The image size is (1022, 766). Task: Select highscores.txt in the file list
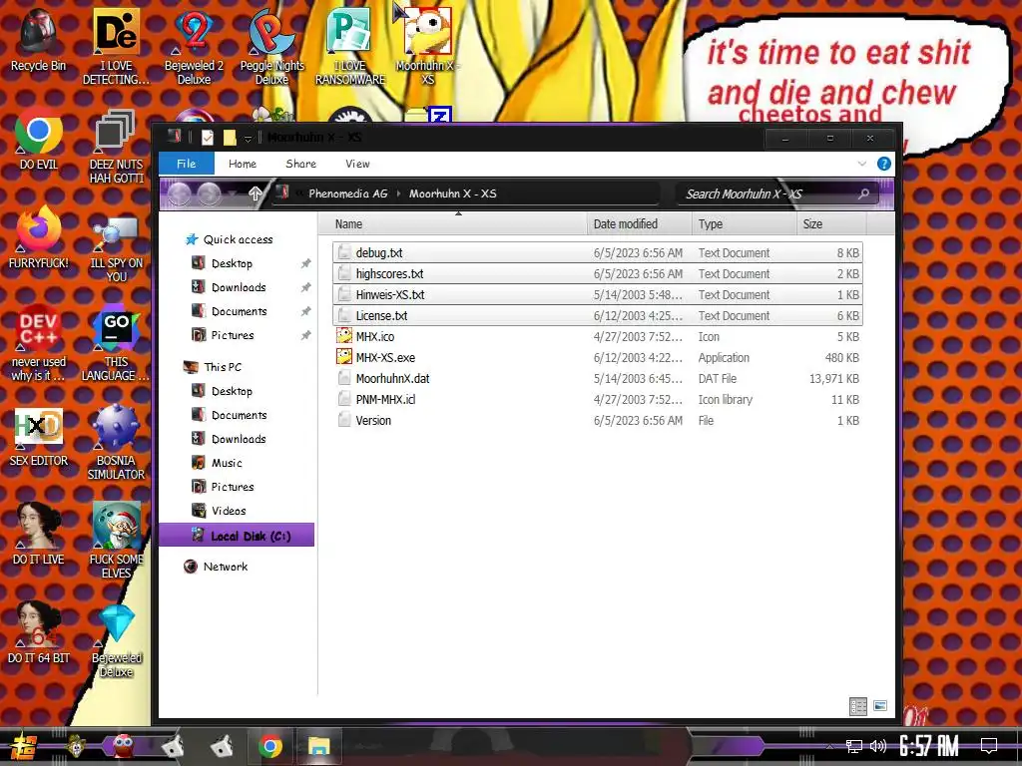(598, 273)
